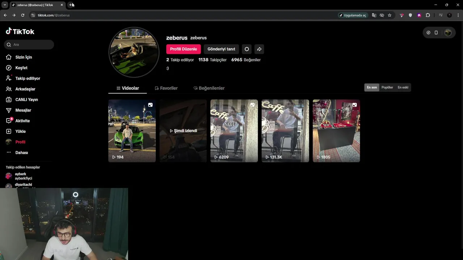Image resolution: width=463 pixels, height=260 pixels.
Task: Click the TikTok coins icon at top right
Action: tap(428, 32)
